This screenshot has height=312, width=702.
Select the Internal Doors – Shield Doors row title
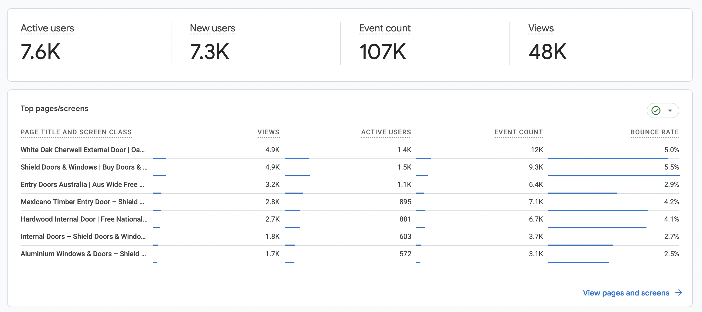[83, 236]
